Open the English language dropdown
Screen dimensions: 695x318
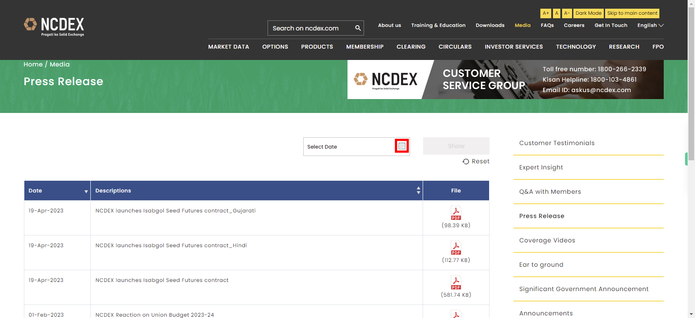650,25
